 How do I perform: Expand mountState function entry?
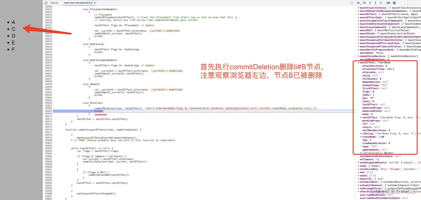click(x=359, y=34)
